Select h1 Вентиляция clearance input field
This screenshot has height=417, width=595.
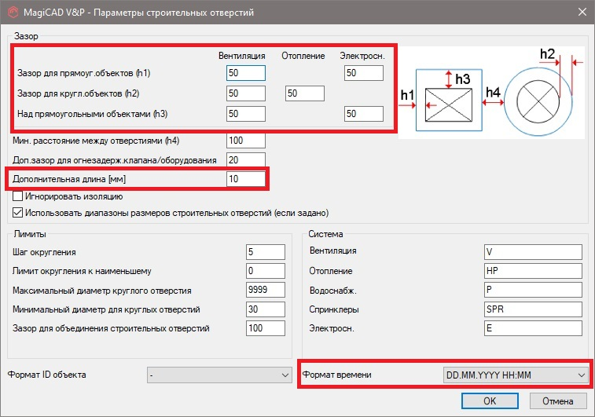244,73
